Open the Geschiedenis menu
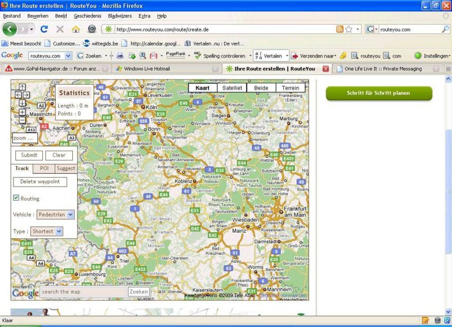 pos(88,16)
